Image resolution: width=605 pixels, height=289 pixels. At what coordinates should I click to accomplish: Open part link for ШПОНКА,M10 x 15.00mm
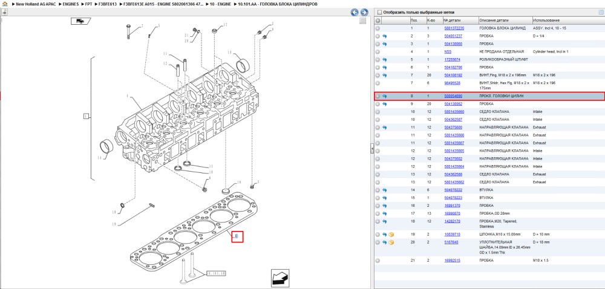pyautogui.click(x=452, y=234)
